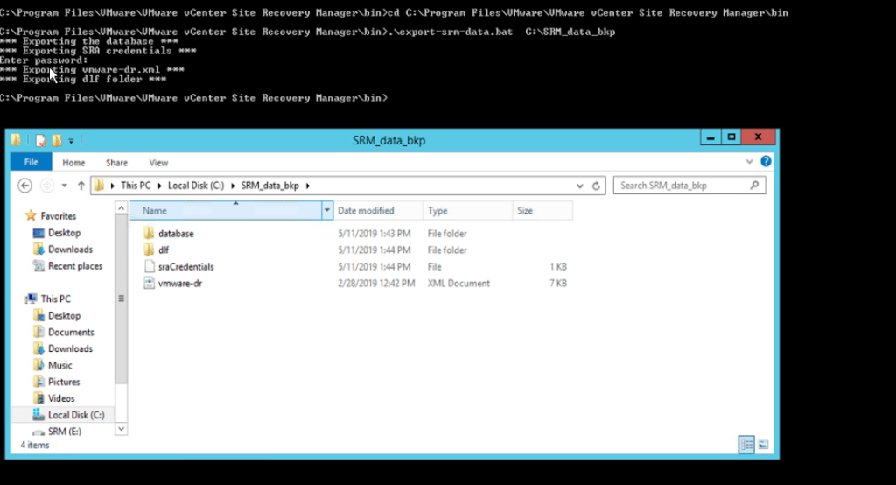896x485 pixels.
Task: Maximize the SRM_data_bkp window
Action: [x=731, y=137]
